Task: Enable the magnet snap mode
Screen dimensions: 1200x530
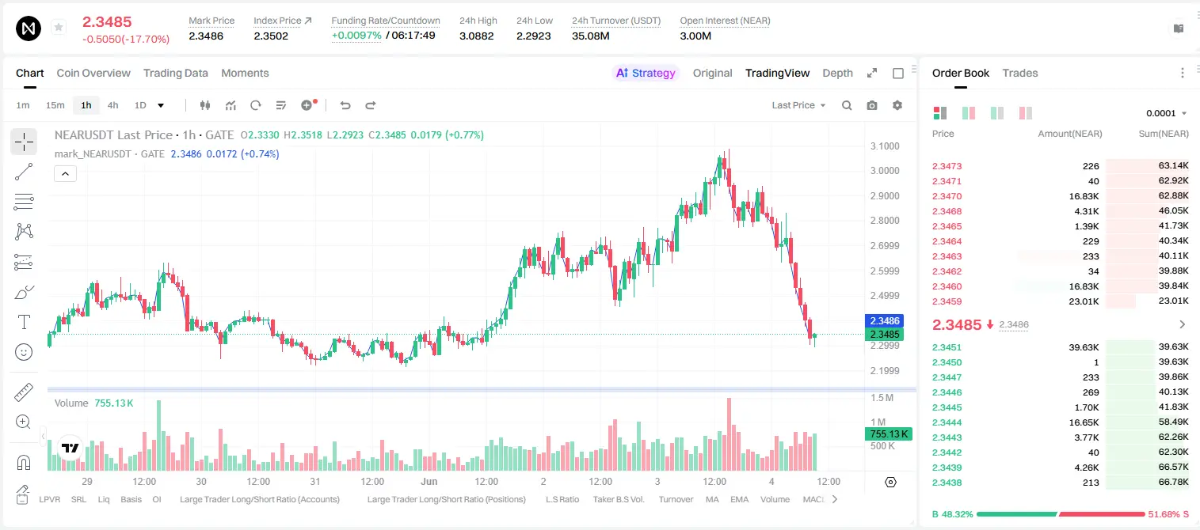Action: coord(24,463)
